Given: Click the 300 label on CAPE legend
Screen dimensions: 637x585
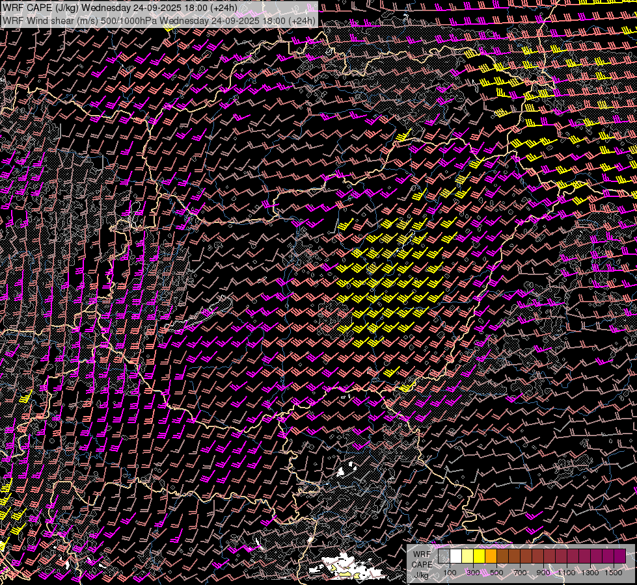Looking at the screenshot, I should [473, 573].
